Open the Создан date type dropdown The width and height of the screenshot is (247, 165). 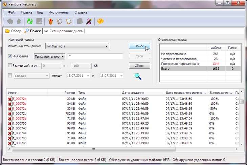click(31, 76)
